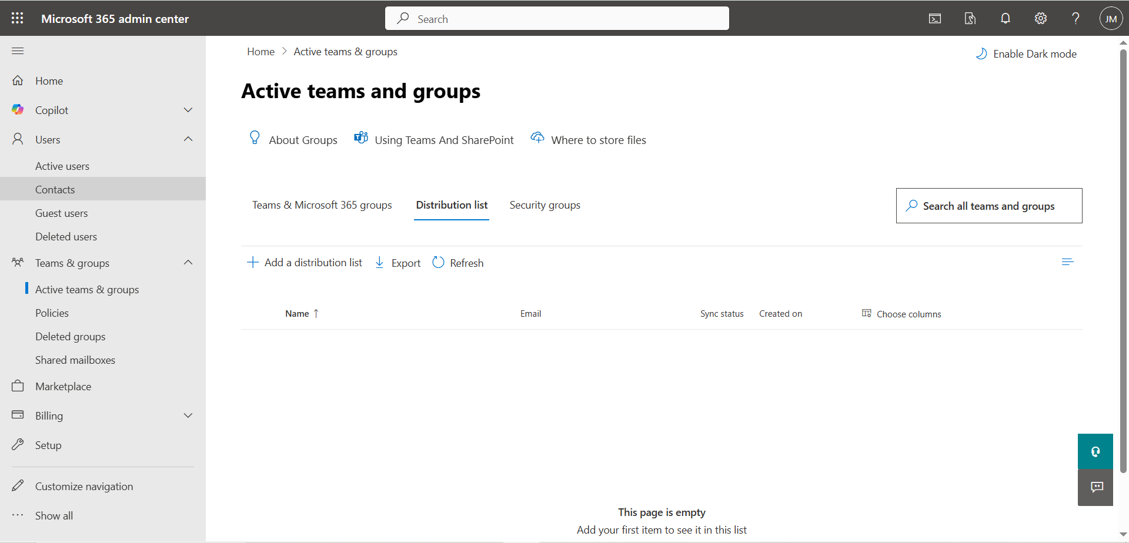Focus Search all teams and groups field

(x=989, y=206)
